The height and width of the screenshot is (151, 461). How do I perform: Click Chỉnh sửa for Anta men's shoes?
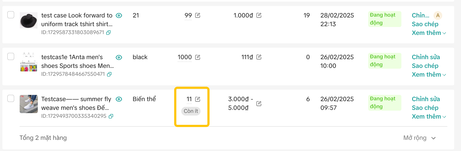coord(426,57)
